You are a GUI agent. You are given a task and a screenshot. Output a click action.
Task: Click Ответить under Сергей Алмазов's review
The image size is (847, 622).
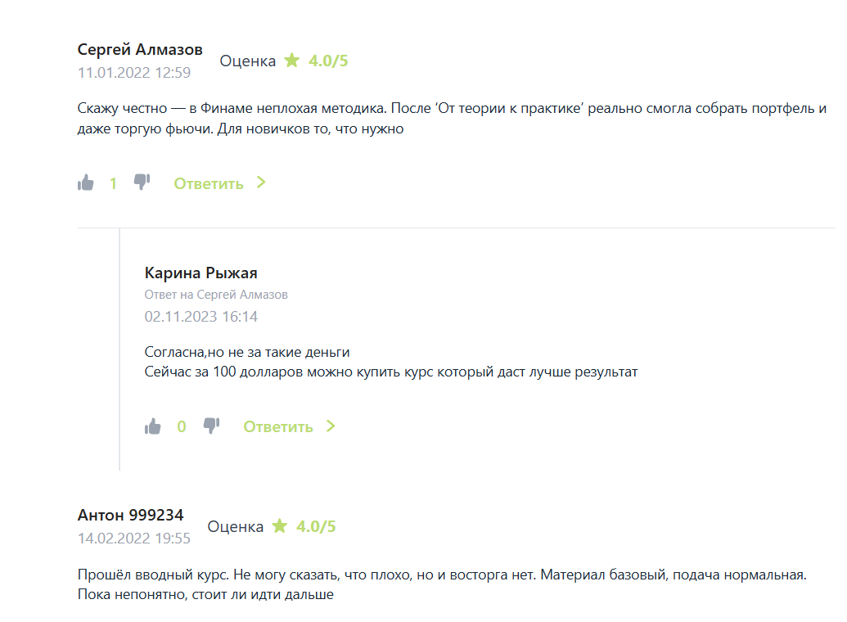point(209,183)
